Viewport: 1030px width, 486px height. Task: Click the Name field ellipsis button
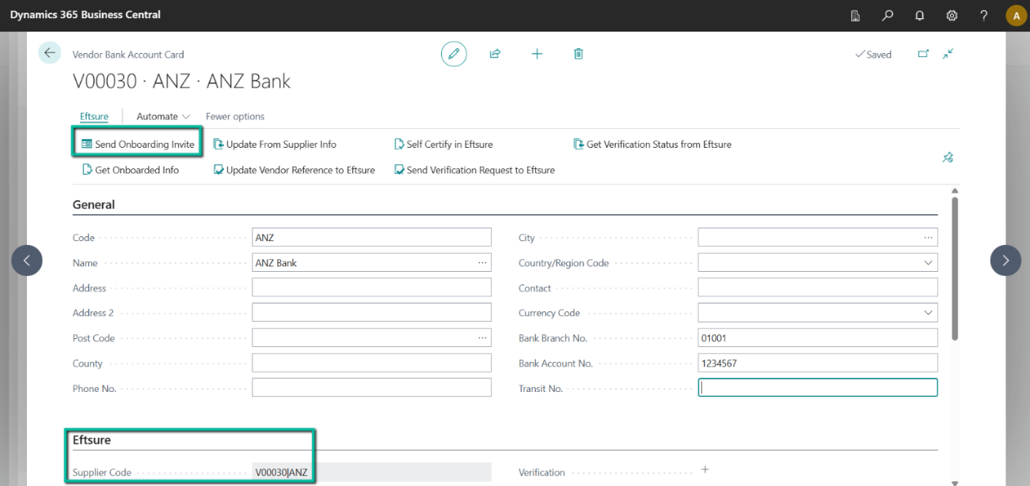482,262
